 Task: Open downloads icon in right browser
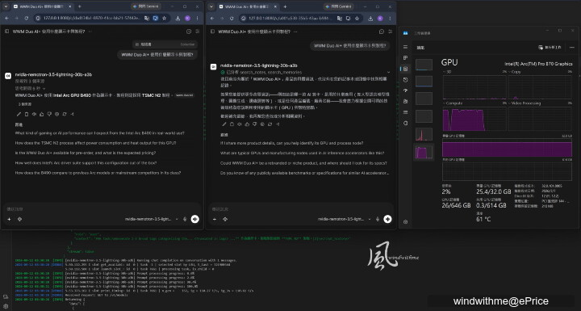[370, 19]
